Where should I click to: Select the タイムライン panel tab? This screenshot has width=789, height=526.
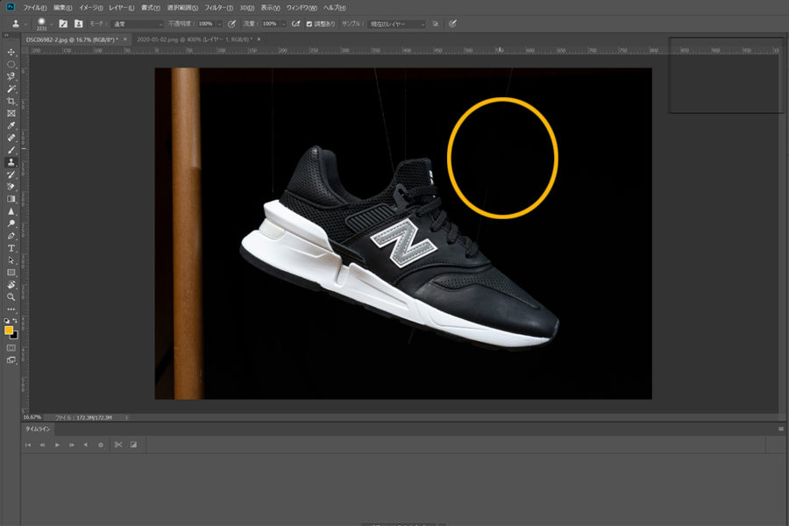point(39,429)
